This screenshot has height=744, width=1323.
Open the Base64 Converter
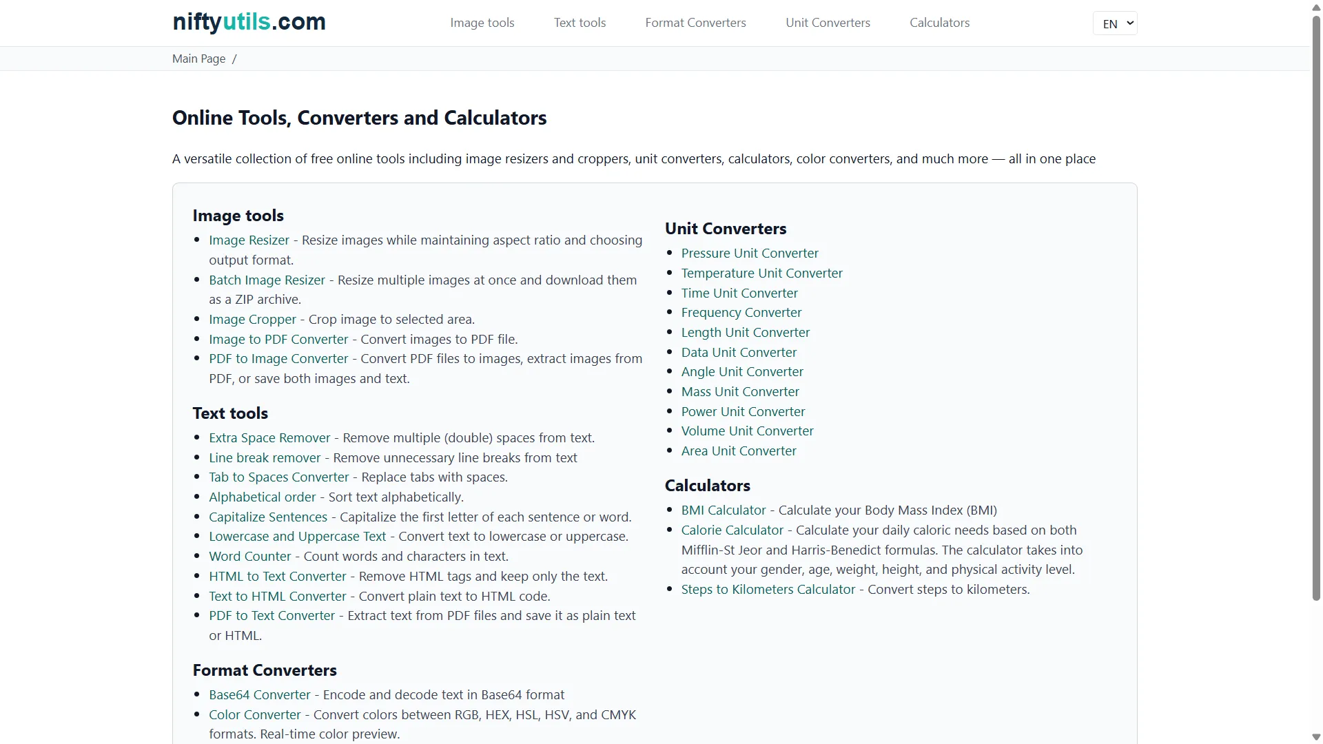pos(258,694)
